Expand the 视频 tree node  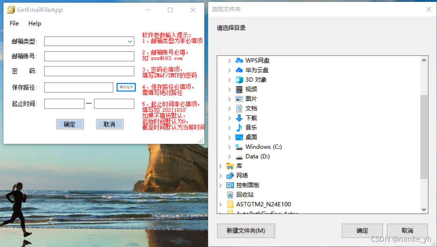tap(229, 89)
